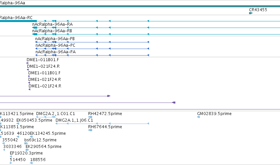Click the RH67644.5prime label

[x=105, y=127]
